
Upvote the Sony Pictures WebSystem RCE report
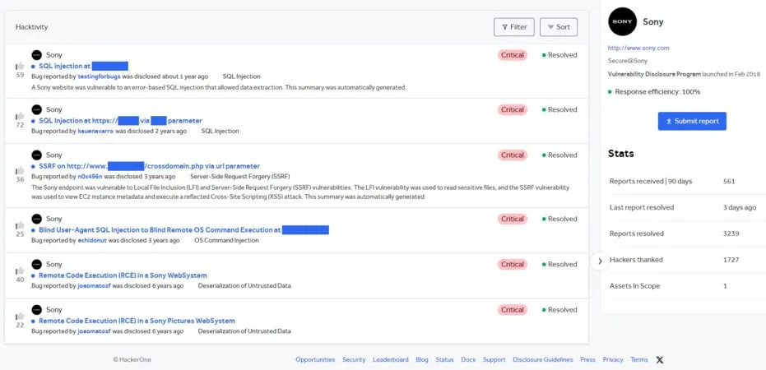(x=20, y=316)
